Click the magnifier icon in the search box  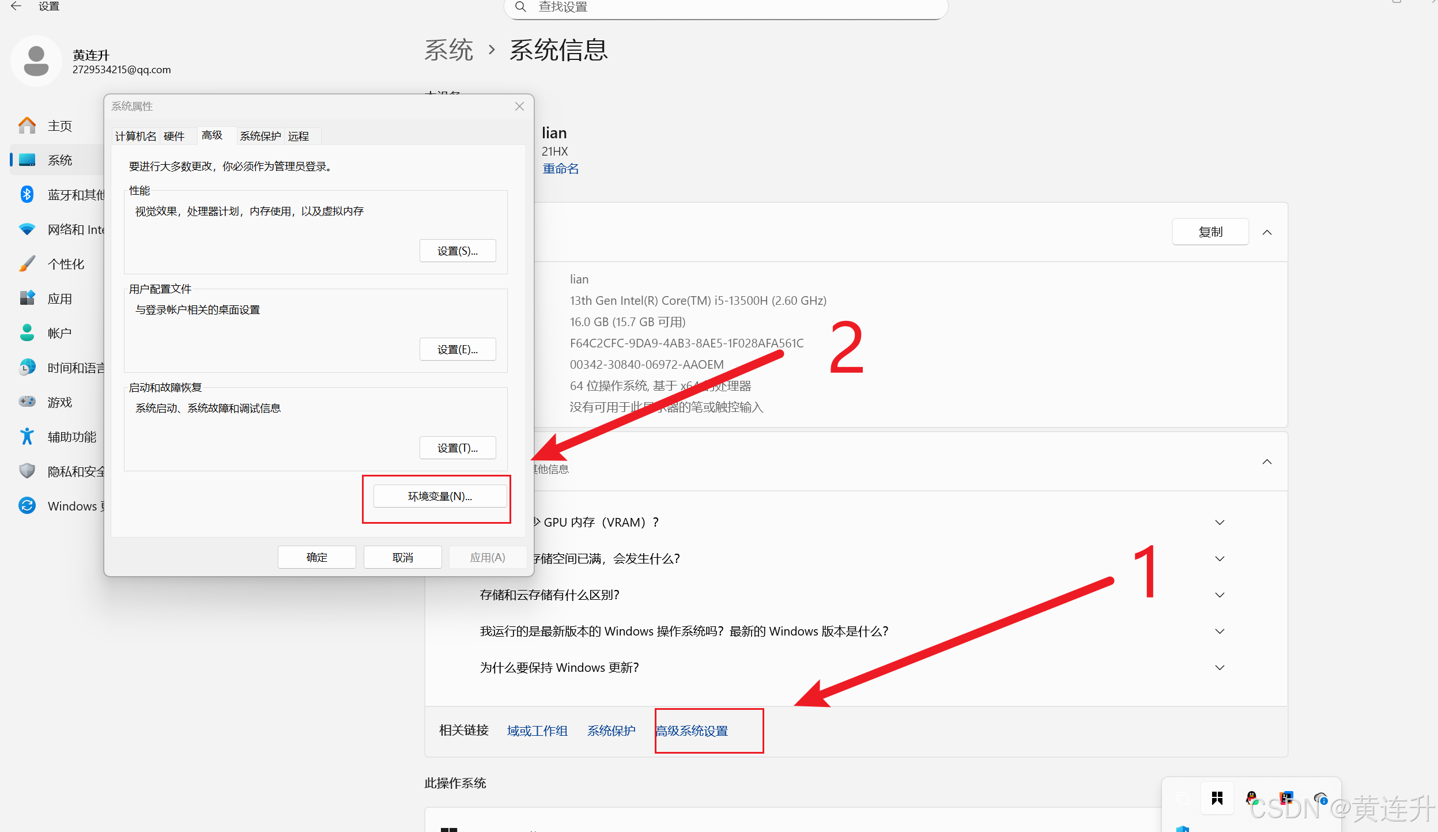point(520,6)
